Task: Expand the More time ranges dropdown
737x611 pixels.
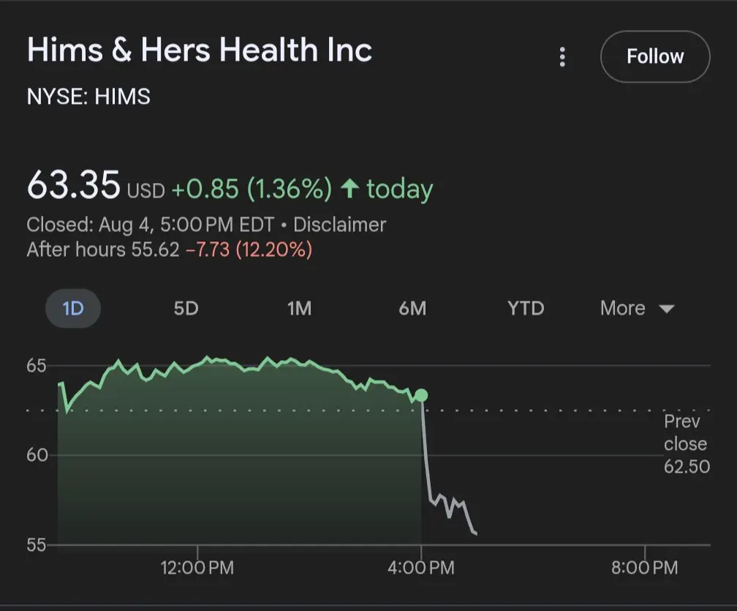Action: tap(638, 309)
